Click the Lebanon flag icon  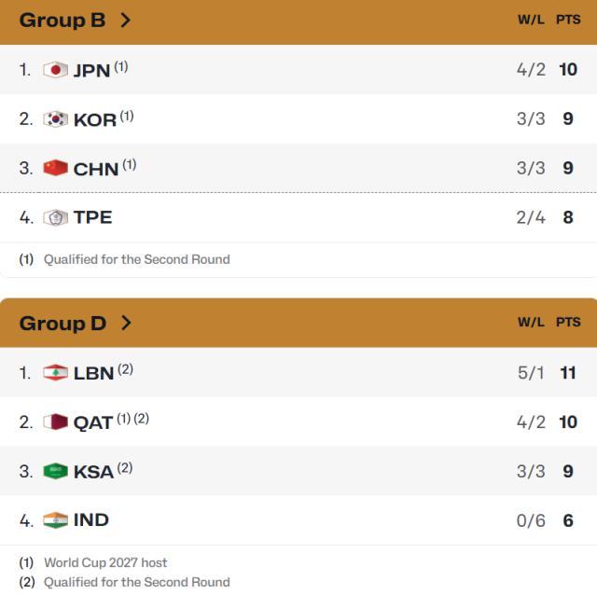tap(56, 373)
